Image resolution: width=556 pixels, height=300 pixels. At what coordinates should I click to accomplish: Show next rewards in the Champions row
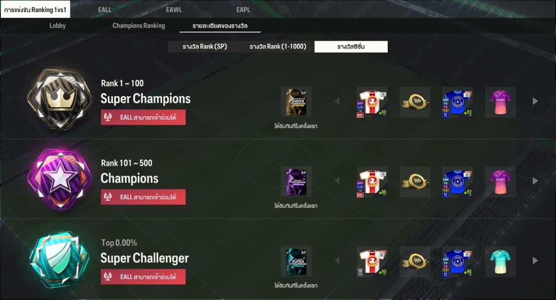point(535,181)
